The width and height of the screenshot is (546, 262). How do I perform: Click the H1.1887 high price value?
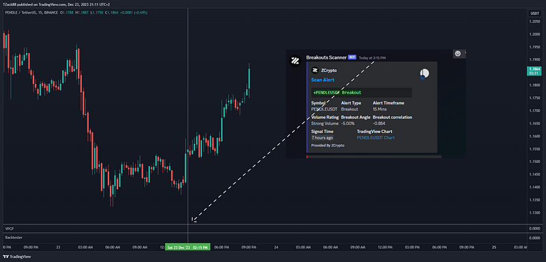pyautogui.click(x=82, y=12)
